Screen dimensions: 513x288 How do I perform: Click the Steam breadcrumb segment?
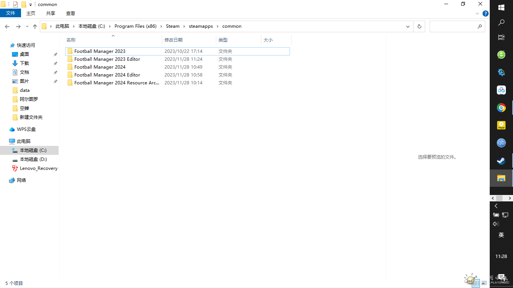point(173,26)
